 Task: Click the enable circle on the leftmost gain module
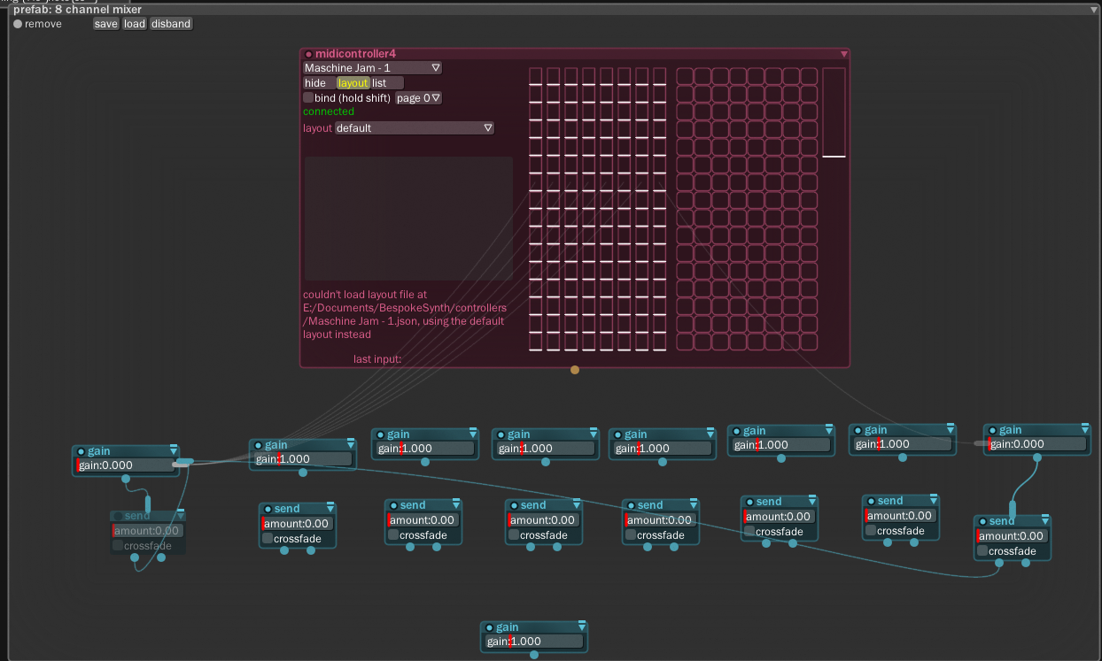coord(82,450)
